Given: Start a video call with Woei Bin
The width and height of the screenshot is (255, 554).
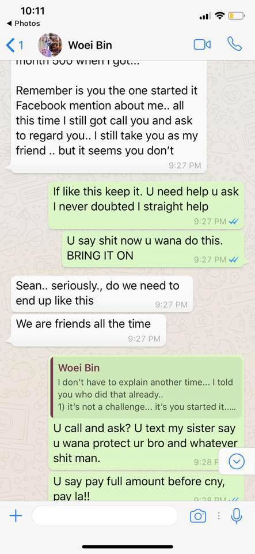Looking at the screenshot, I should coord(203,44).
